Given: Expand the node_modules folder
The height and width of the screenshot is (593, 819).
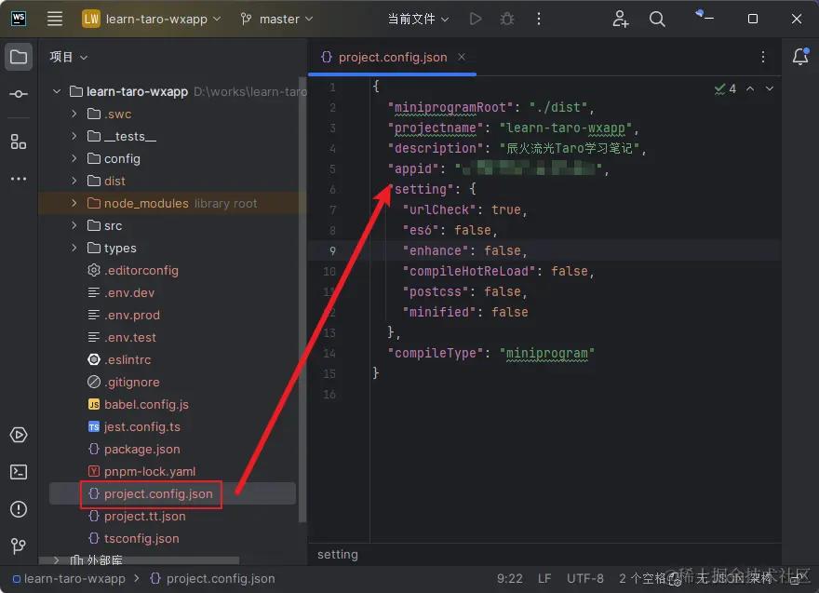Looking at the screenshot, I should point(74,203).
